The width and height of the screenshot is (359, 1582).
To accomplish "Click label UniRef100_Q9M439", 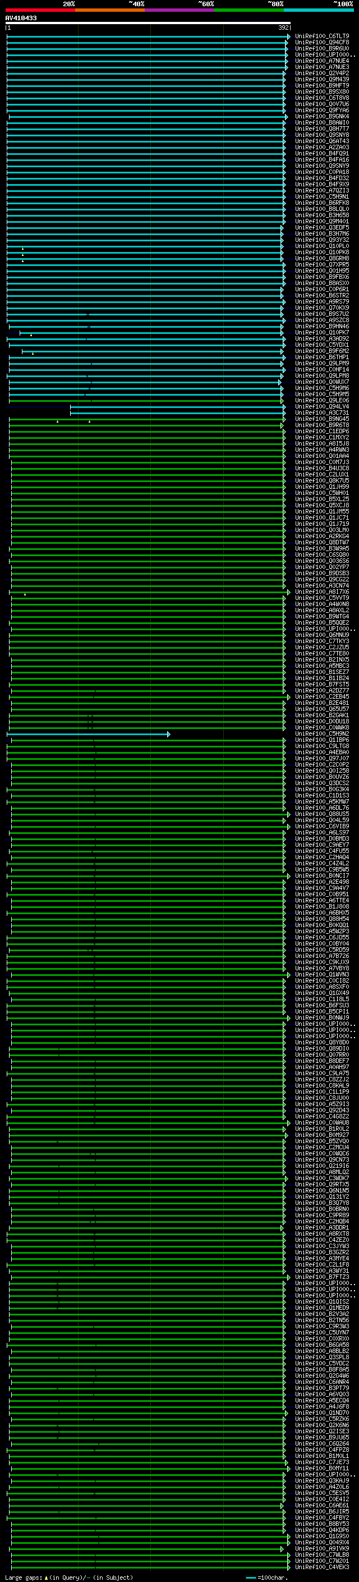I will click(322, 79).
